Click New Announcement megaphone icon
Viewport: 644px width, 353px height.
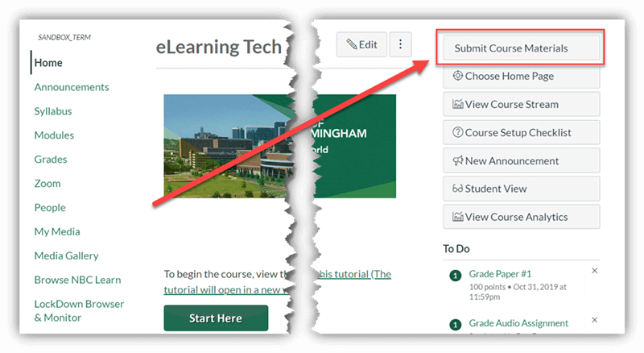(457, 160)
